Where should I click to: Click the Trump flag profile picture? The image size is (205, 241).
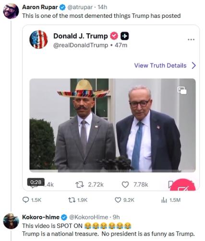tap(38, 40)
